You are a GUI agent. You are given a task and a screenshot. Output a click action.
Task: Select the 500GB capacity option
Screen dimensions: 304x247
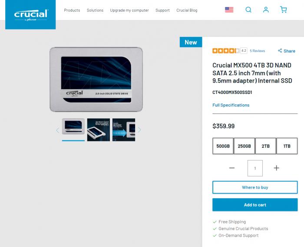pos(223,146)
